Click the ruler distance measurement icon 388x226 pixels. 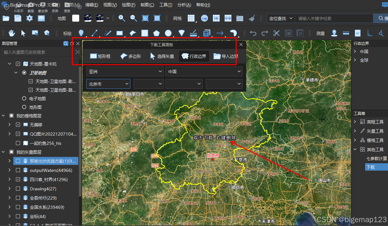coord(346,33)
